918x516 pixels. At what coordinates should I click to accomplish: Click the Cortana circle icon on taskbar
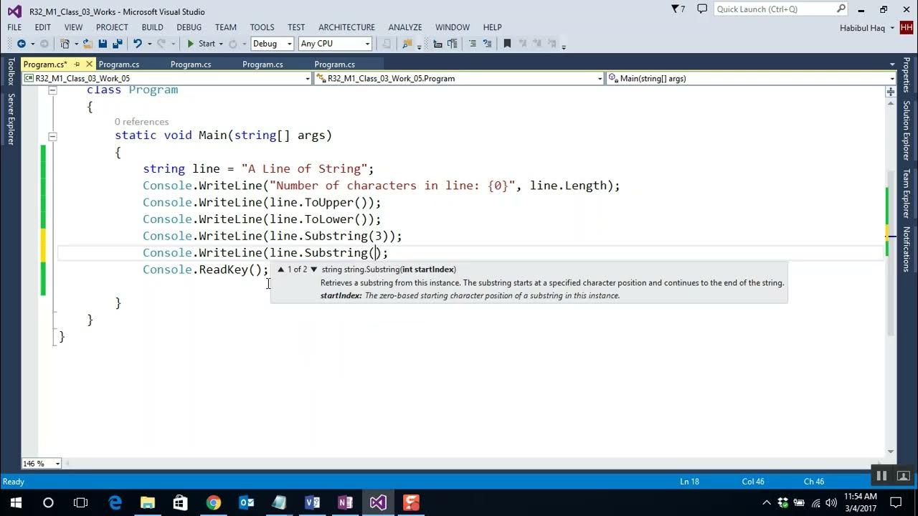(x=48, y=502)
